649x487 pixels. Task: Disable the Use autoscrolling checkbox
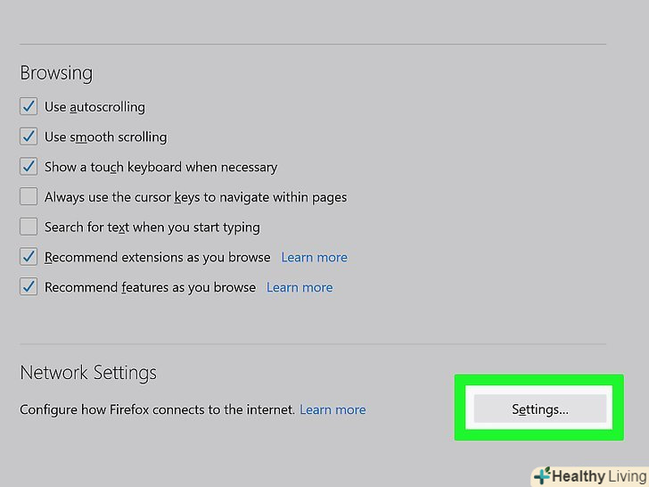point(29,107)
